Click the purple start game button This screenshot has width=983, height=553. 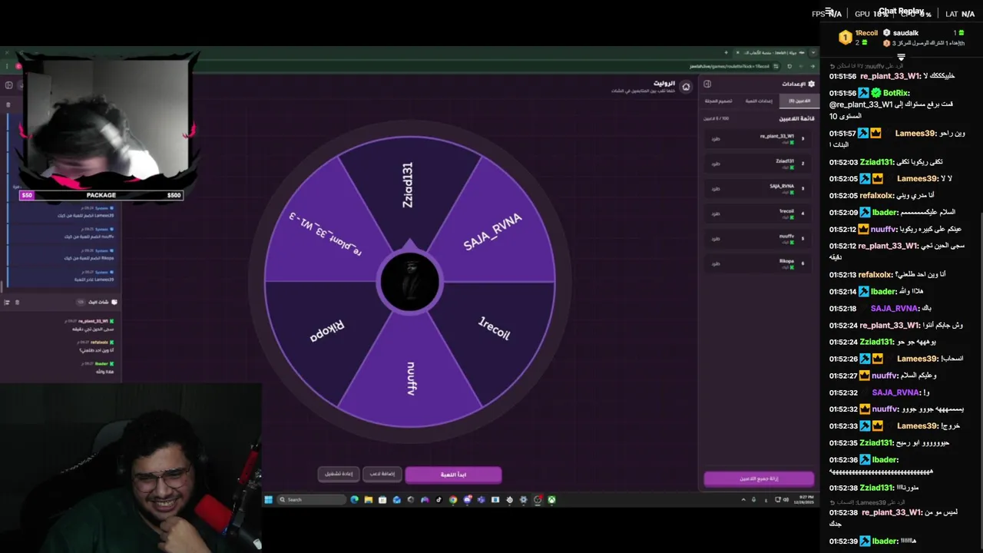(453, 475)
